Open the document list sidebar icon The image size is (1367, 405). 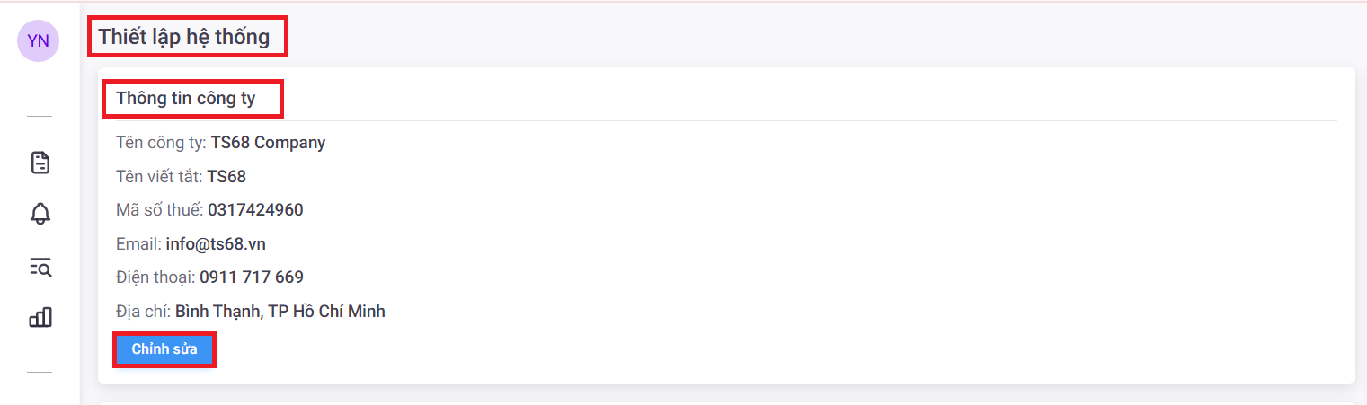40,163
